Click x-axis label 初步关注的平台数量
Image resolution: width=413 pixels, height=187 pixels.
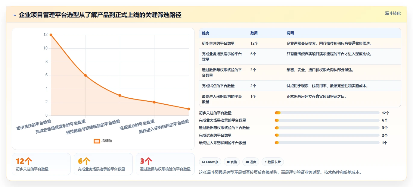34,125
